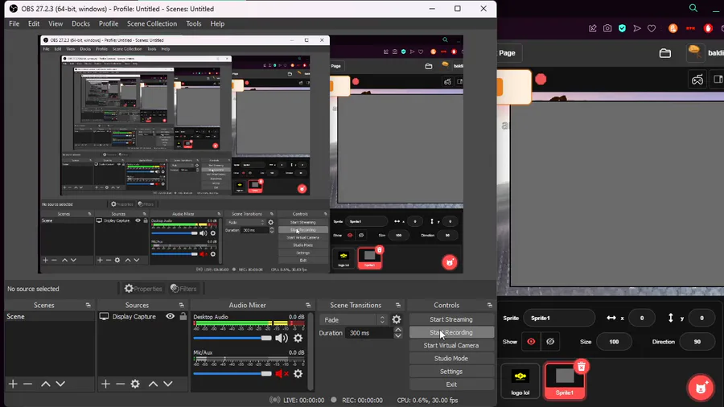Viewport: 724px width, 407px height.
Task: Open the Profile menu
Action: (x=109, y=23)
